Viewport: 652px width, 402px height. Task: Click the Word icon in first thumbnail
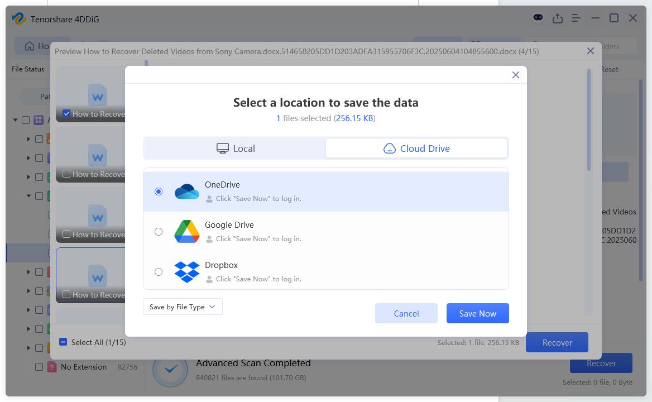point(98,95)
